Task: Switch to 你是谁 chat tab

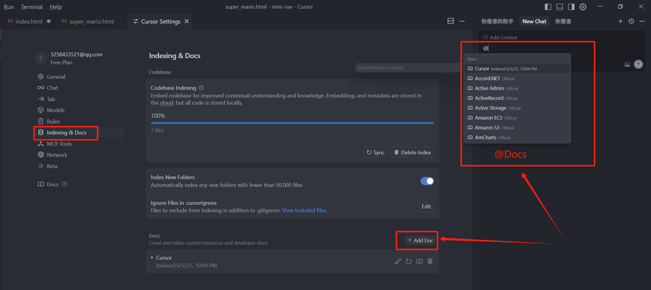Action: click(x=563, y=21)
